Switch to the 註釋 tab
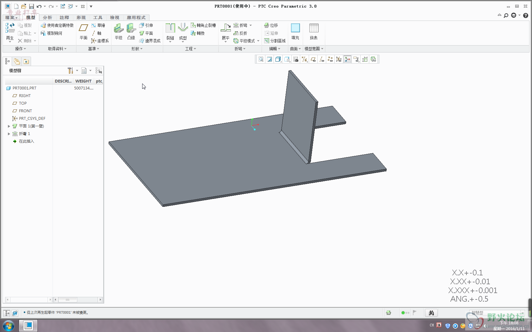The width and height of the screenshot is (532, 332). (64, 18)
